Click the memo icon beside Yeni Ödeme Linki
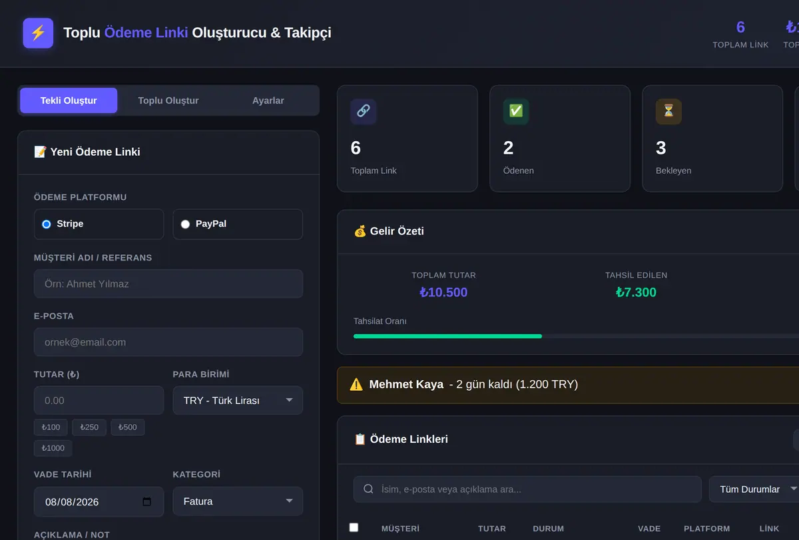This screenshot has width=799, height=540. tap(40, 152)
